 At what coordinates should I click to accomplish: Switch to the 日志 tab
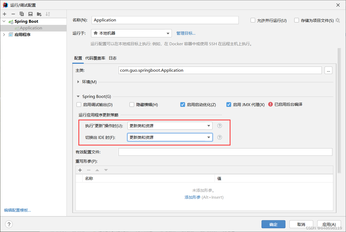click(x=113, y=58)
